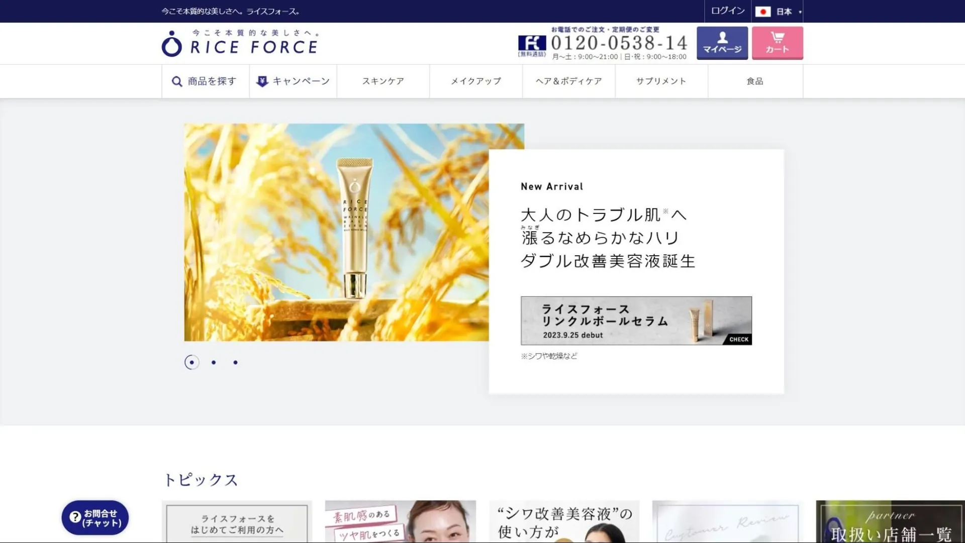Open the 日本 language dropdown arrow

pyautogui.click(x=800, y=12)
